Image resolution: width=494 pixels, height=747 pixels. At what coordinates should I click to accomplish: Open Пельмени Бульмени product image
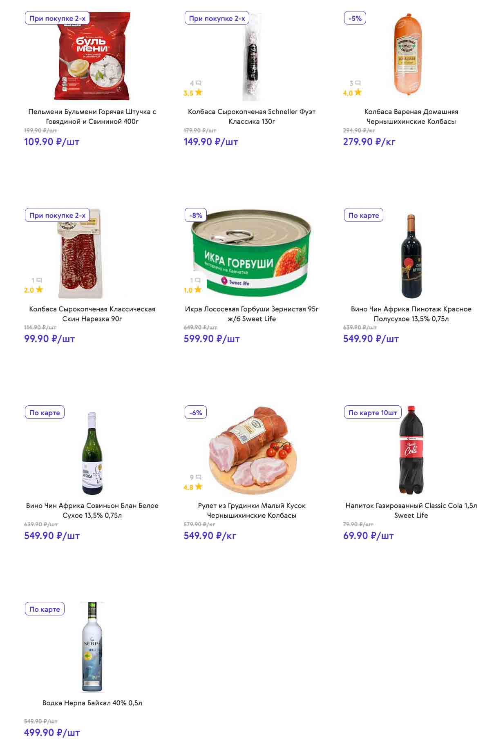coord(92,56)
